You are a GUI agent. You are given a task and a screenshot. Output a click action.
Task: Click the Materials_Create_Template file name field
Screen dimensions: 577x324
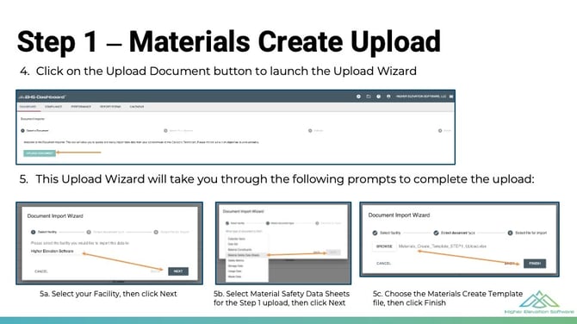click(443, 246)
